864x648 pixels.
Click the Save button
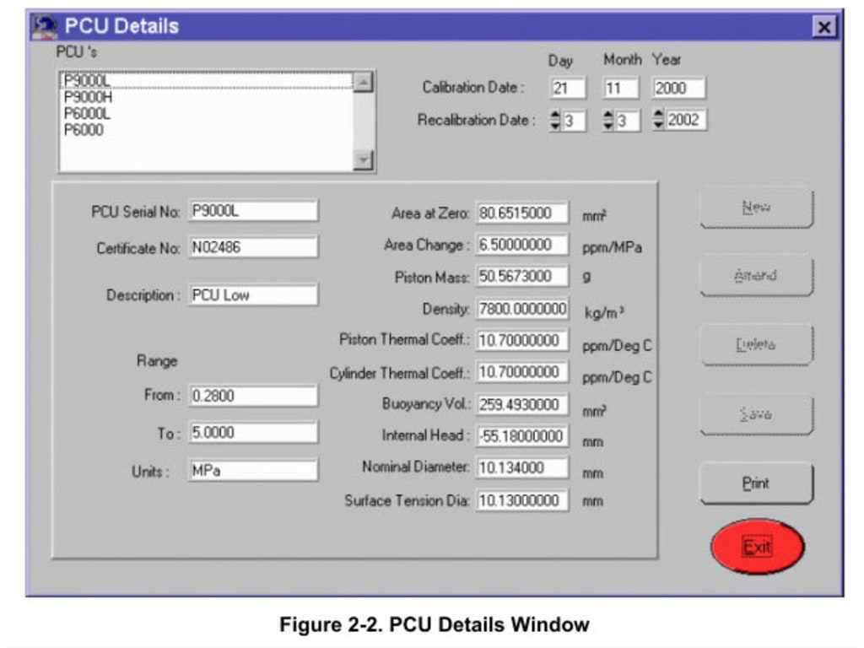click(755, 412)
